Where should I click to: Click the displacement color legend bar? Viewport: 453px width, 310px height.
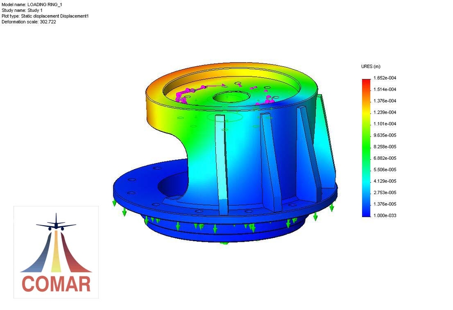click(x=366, y=148)
